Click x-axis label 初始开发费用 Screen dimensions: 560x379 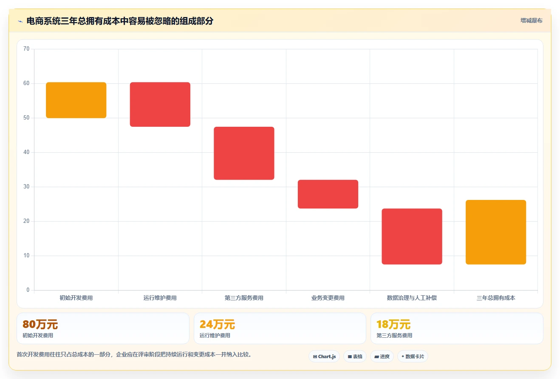(x=76, y=298)
